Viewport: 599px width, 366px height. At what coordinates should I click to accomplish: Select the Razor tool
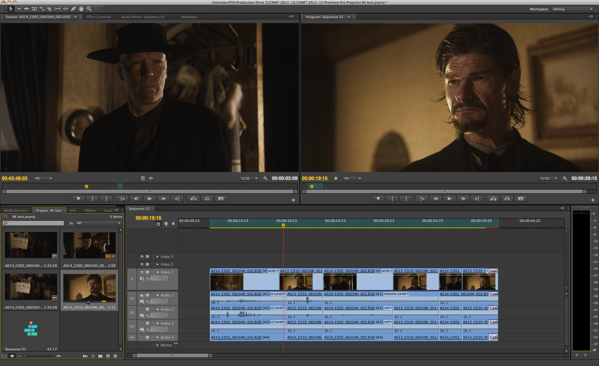tap(50, 9)
